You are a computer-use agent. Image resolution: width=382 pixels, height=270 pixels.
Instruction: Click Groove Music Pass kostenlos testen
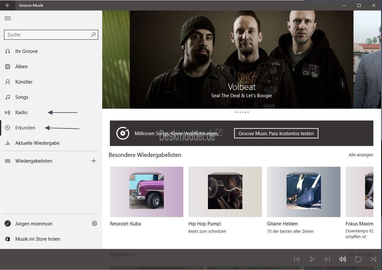point(276,133)
